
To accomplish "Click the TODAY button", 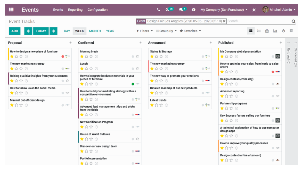I will pos(41,31).
